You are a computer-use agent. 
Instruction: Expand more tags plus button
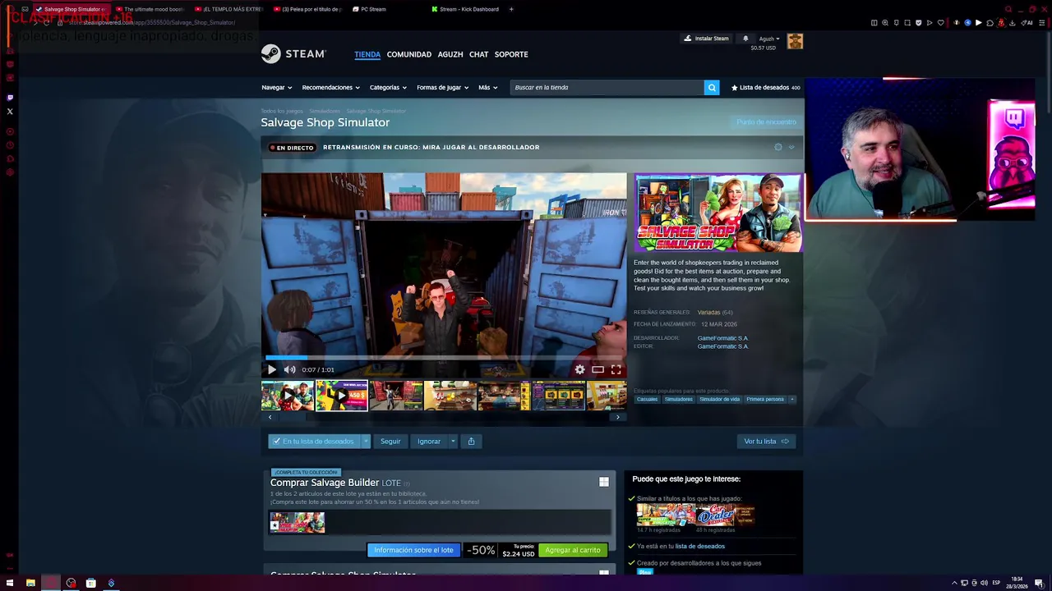click(x=792, y=399)
